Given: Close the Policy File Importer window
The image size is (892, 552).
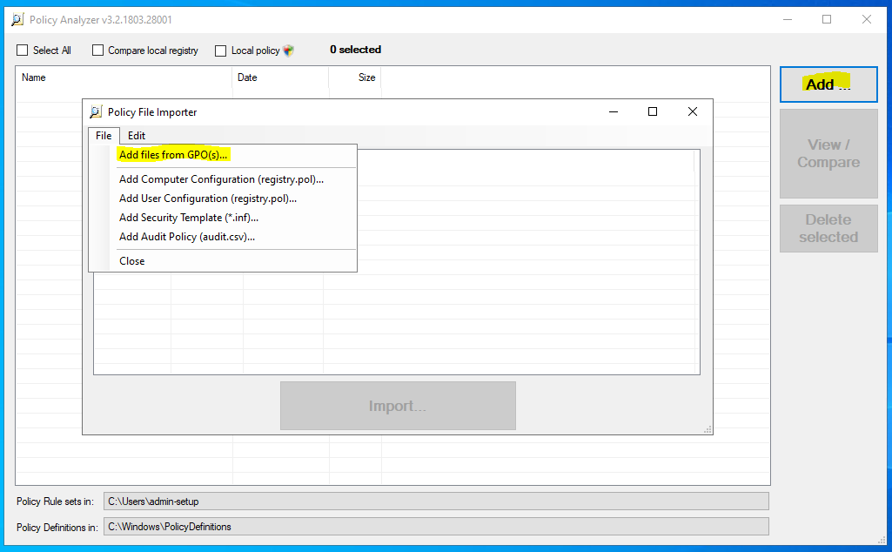Looking at the screenshot, I should point(693,111).
